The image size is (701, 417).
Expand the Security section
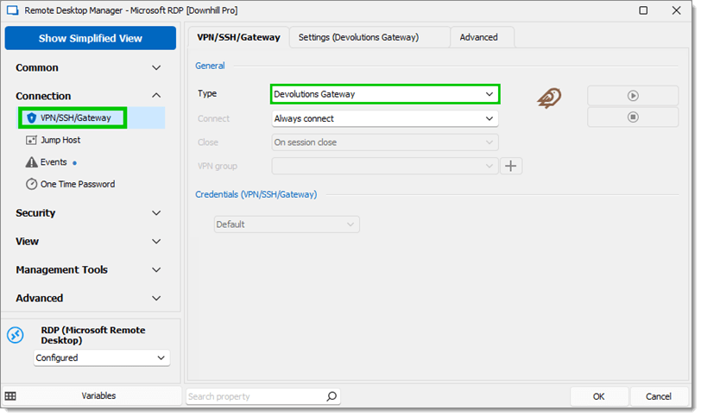coord(88,212)
